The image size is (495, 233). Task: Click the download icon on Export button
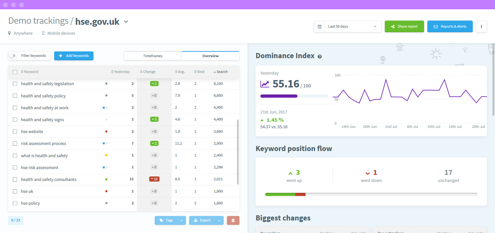click(x=196, y=220)
